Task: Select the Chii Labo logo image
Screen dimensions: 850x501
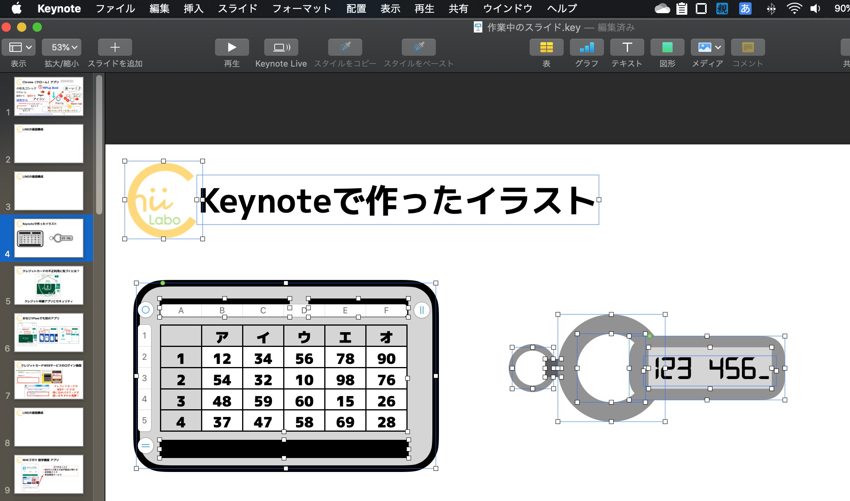Action: pos(163,200)
